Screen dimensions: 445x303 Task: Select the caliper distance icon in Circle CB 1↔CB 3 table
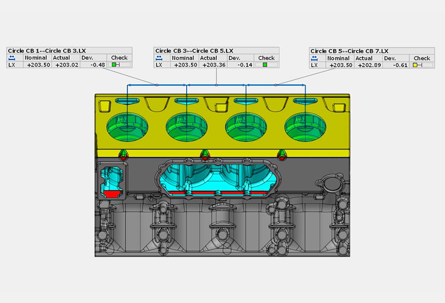[11, 58]
